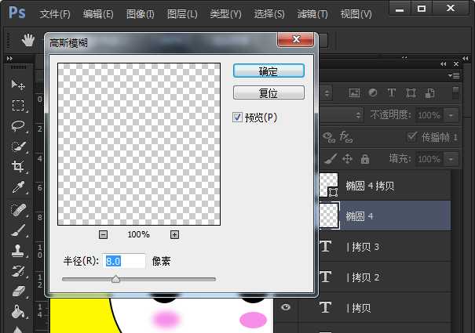Select the Move tool
The width and height of the screenshot is (475, 333).
coord(18,85)
